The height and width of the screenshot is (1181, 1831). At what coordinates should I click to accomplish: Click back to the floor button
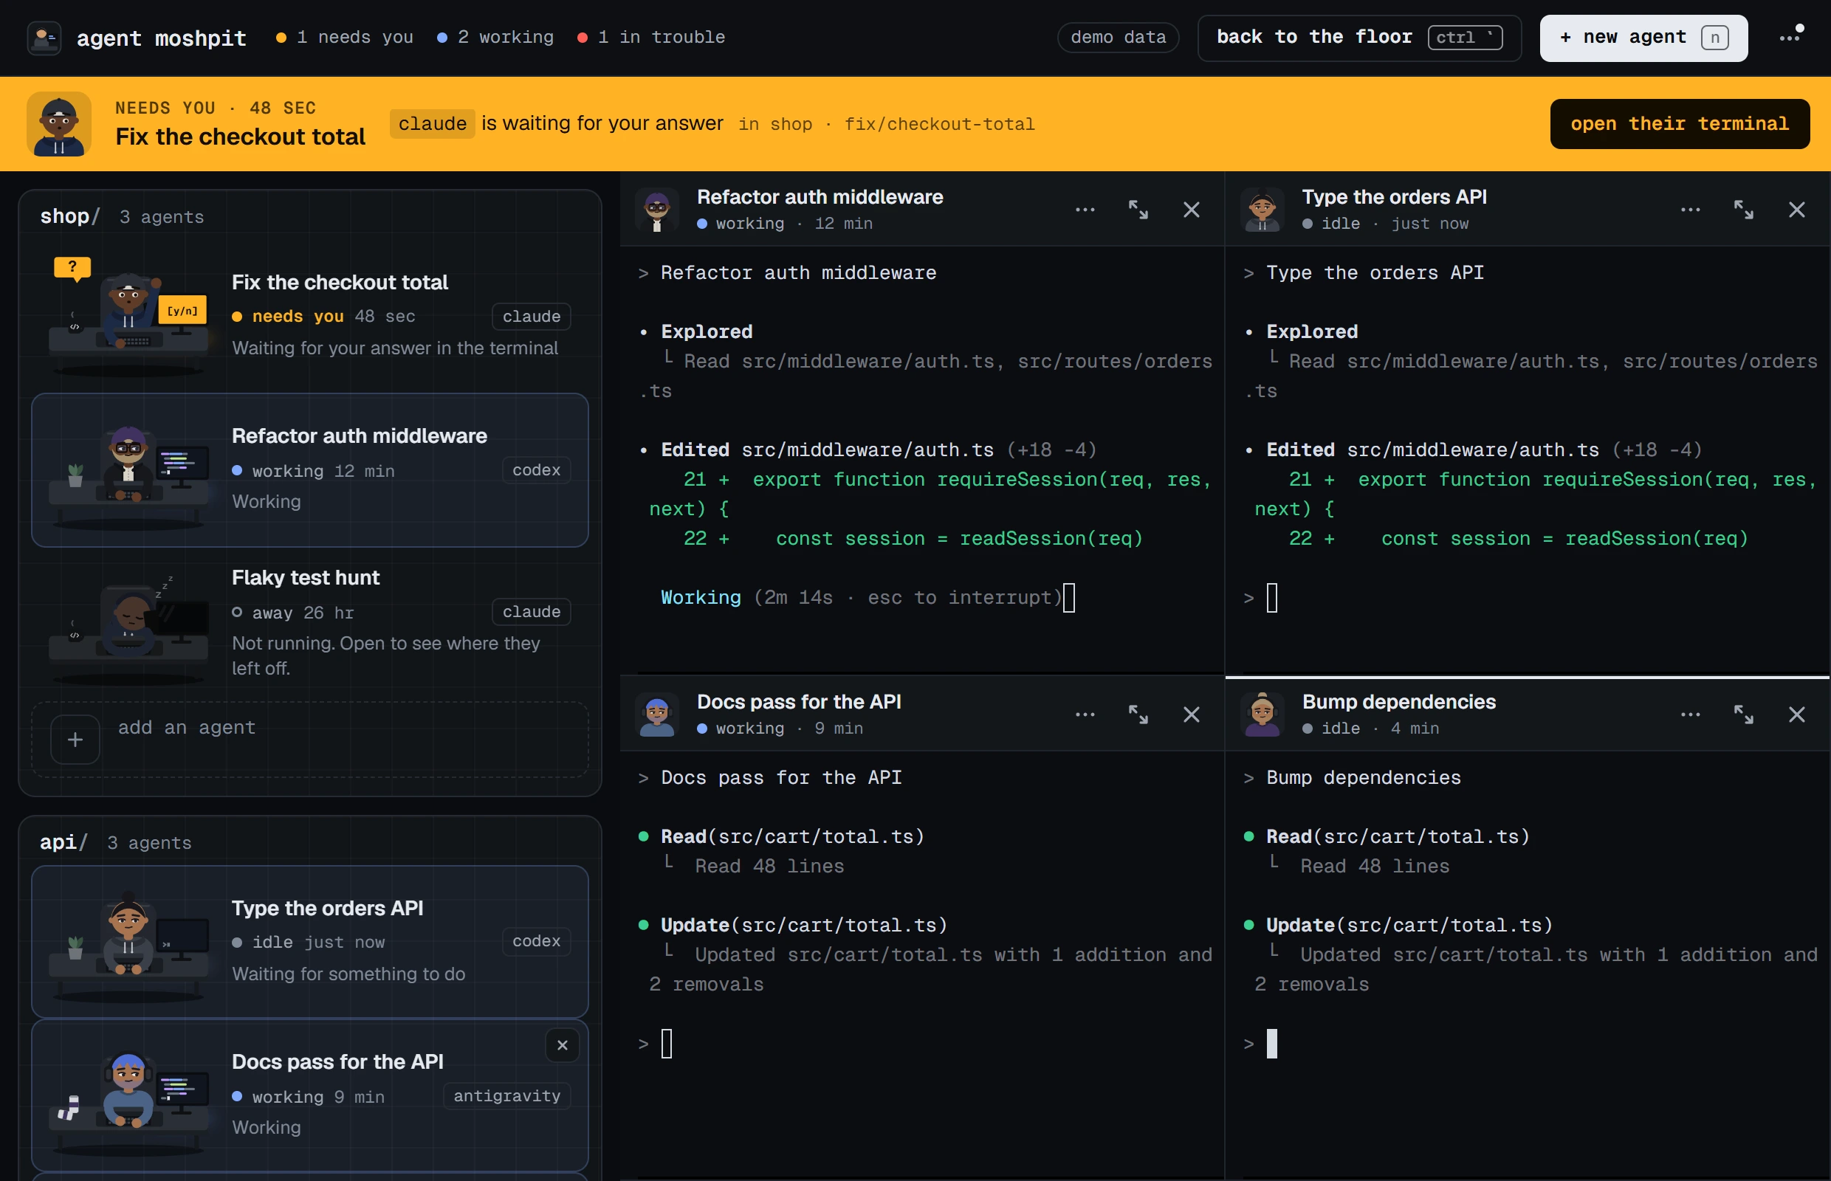(x=1358, y=37)
